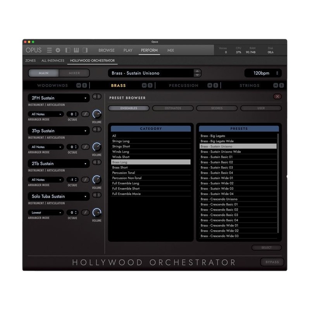Screen dimensions: 310x310
Task: Open the hamburger menu icon next to OPUS
Action: pyautogui.click(x=49, y=50)
